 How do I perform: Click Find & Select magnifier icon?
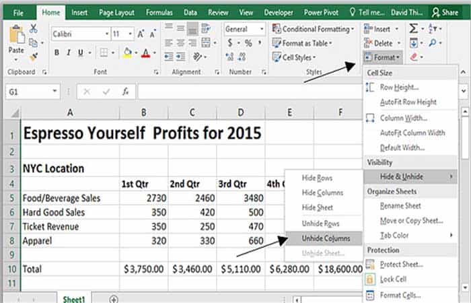click(x=433, y=43)
